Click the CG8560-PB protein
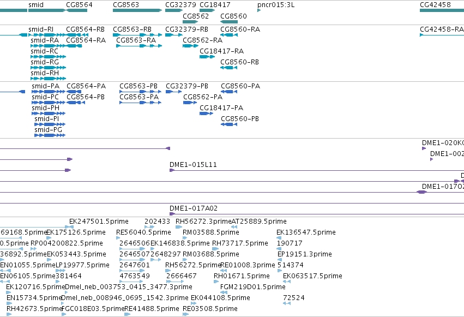Screen dimensions: 464x317 (240, 119)
